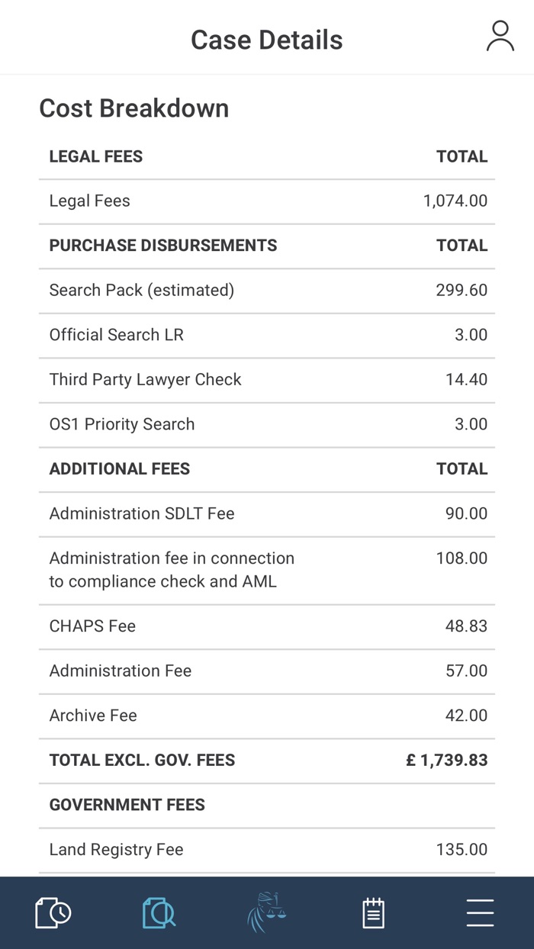Viewport: 534px width, 949px height.
Task: Tap the Case Details title
Action: (266, 40)
